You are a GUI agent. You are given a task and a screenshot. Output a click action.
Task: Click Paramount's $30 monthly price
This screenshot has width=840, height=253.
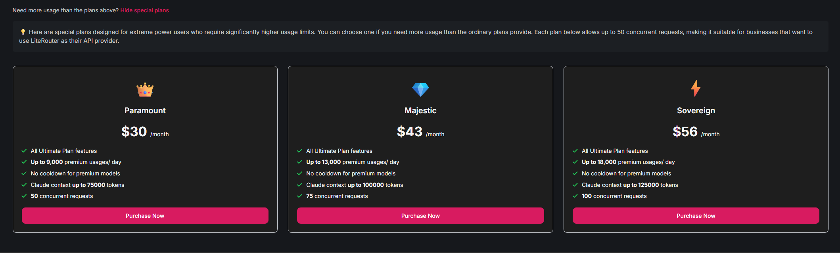point(134,131)
